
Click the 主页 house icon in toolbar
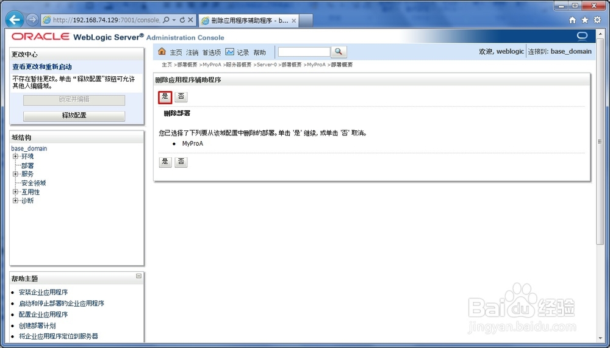click(x=162, y=51)
